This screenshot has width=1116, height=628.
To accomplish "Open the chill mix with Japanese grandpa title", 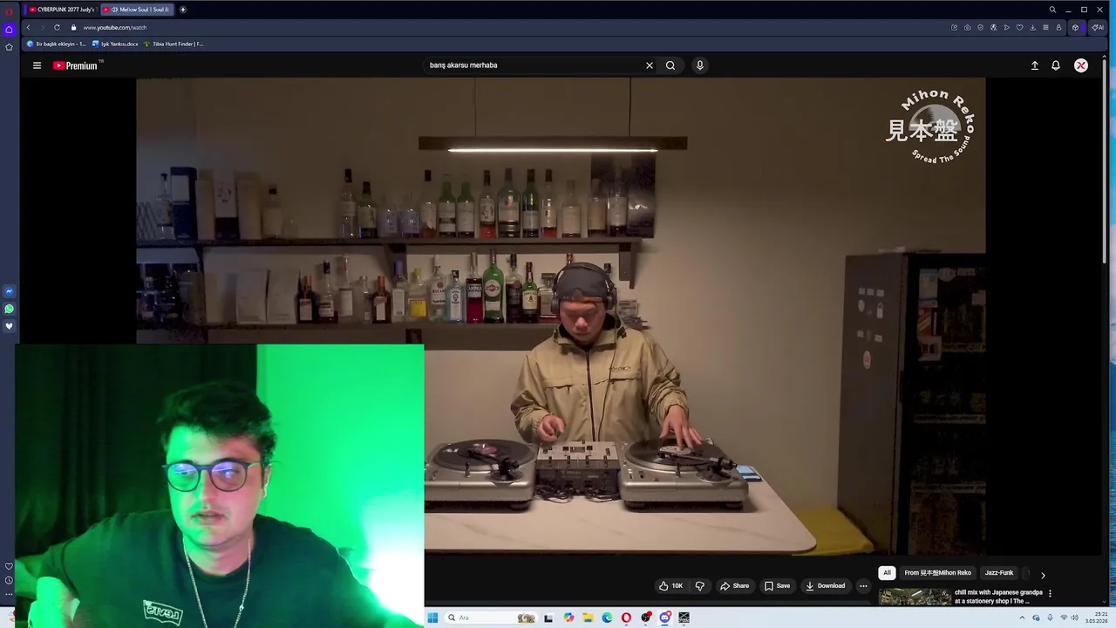I will [x=998, y=597].
